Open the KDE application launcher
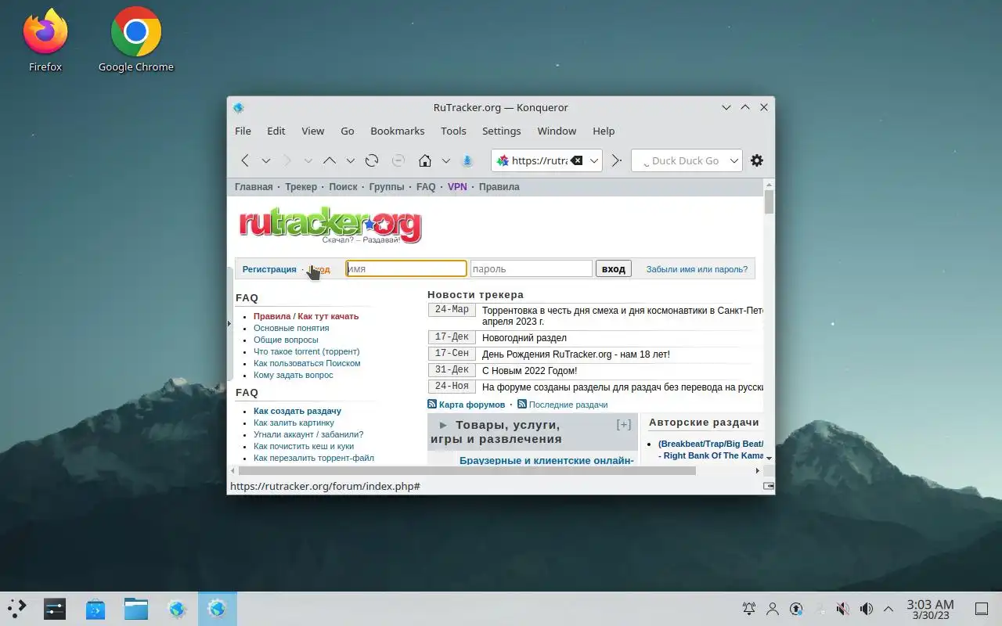This screenshot has width=1002, height=626. [x=17, y=609]
